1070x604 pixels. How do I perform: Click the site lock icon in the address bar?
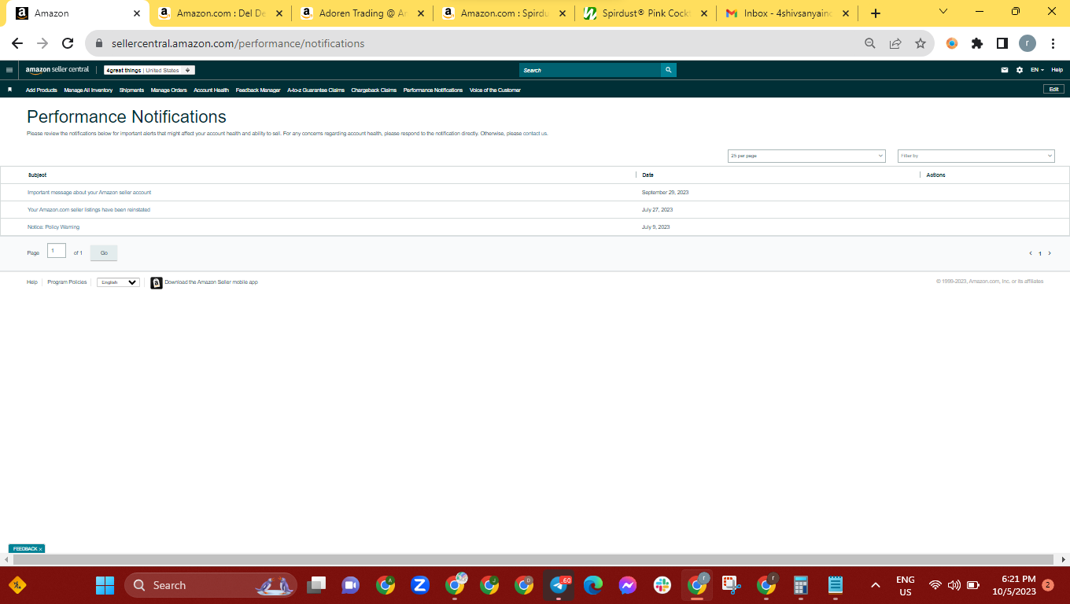click(99, 44)
